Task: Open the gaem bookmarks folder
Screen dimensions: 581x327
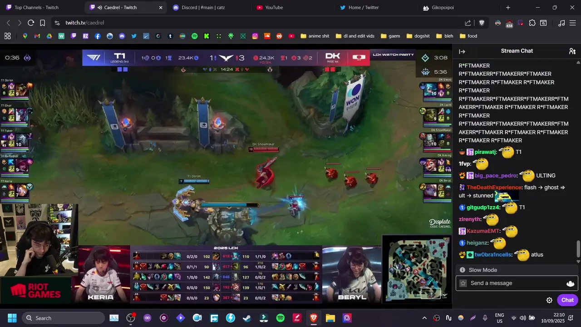Action: click(390, 36)
